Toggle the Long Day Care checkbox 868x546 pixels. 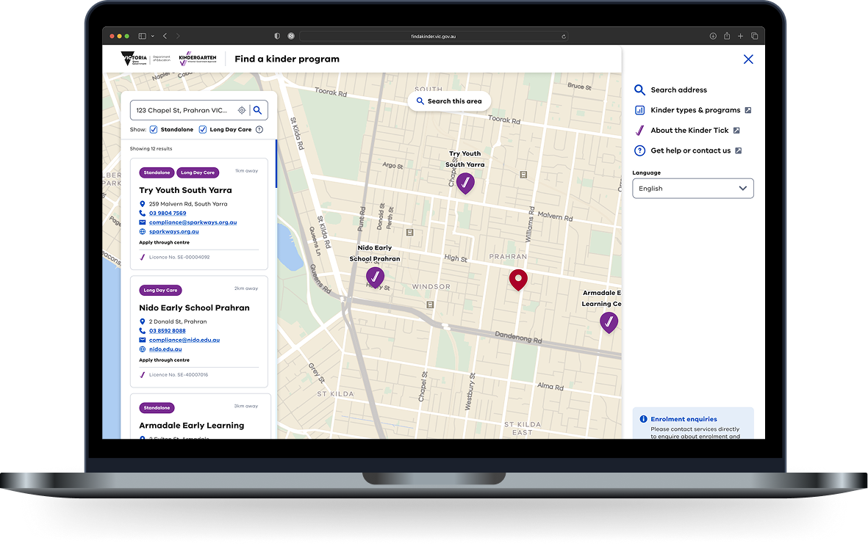(x=203, y=129)
